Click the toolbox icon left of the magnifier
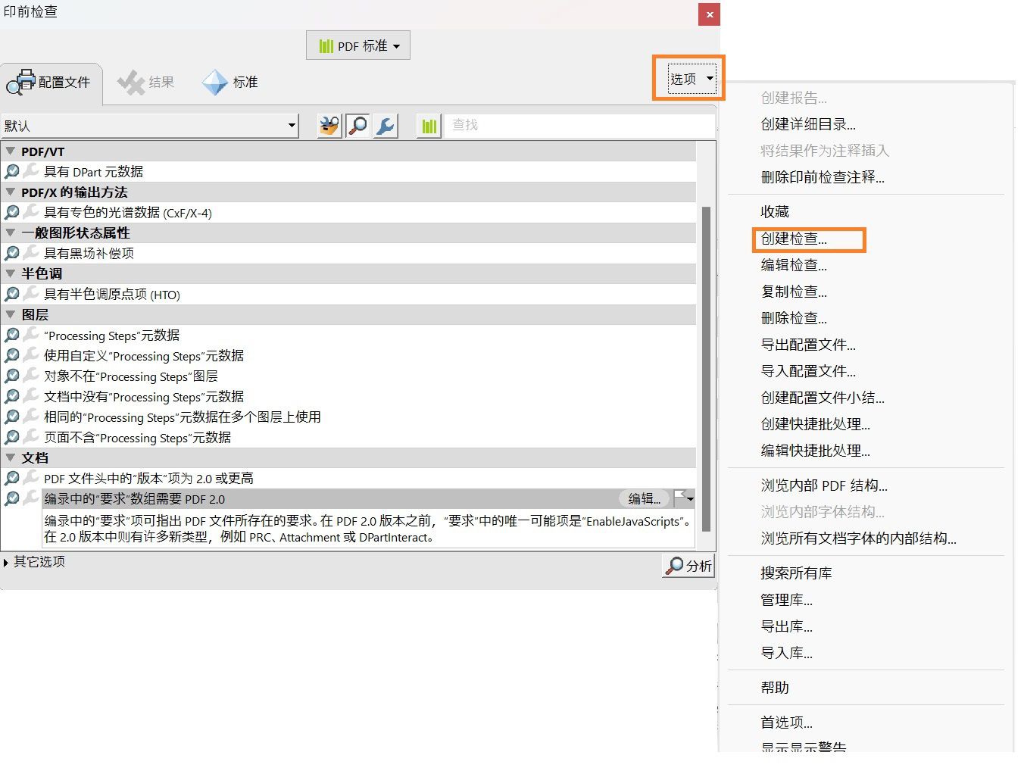The height and width of the screenshot is (771, 1024). (328, 125)
